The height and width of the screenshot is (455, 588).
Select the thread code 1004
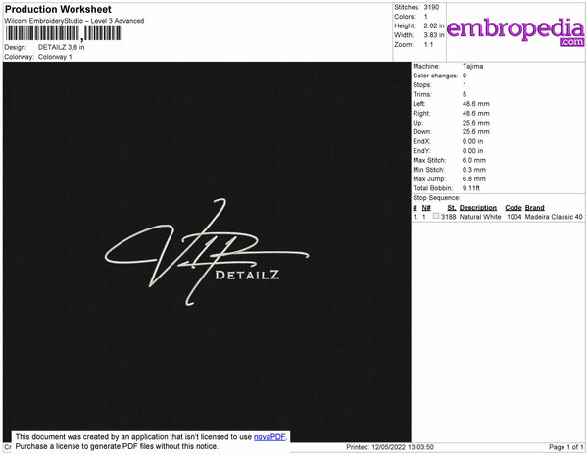pos(514,217)
